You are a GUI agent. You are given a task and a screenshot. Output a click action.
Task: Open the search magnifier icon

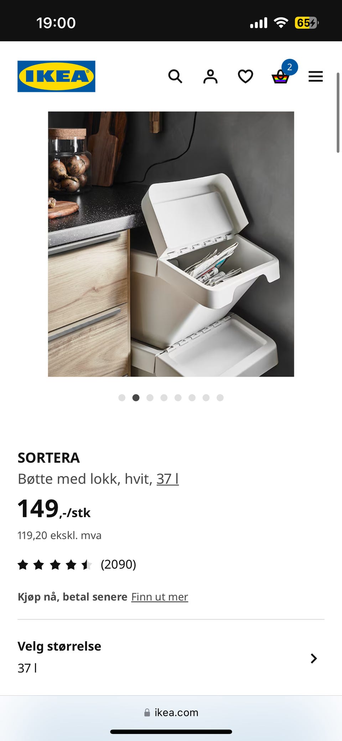[175, 76]
